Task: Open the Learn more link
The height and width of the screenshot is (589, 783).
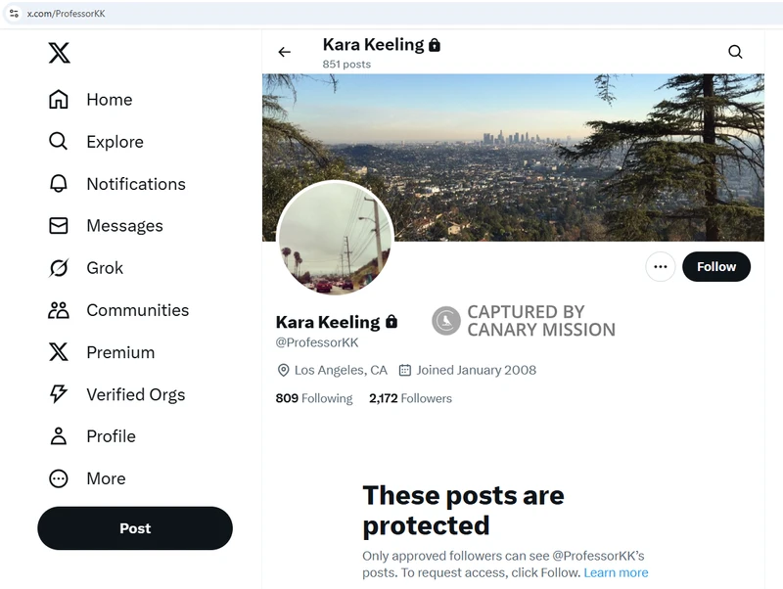Action: [x=616, y=572]
